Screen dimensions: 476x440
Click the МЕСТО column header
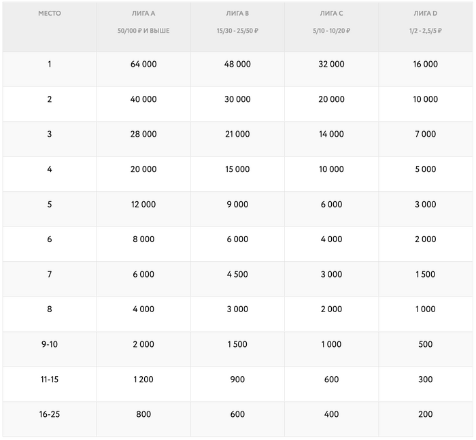pyautogui.click(x=49, y=14)
